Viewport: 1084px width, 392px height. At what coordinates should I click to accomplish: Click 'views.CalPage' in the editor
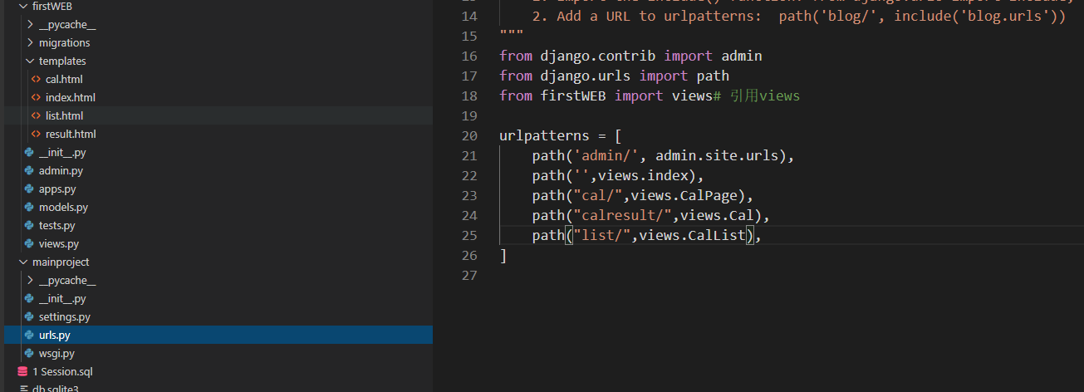685,195
